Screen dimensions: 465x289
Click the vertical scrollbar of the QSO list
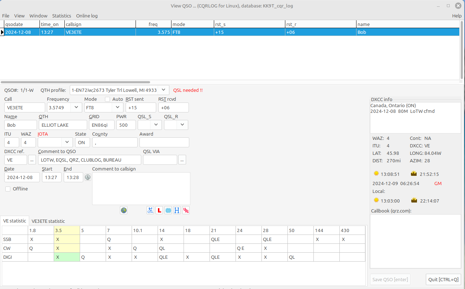tap(462, 50)
